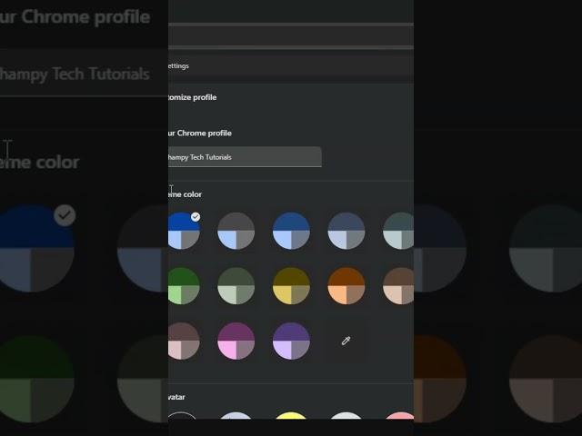Open the custom color eyedropper picker
Screen dimensions: 582x436
click(x=346, y=341)
